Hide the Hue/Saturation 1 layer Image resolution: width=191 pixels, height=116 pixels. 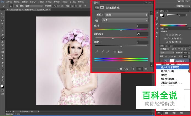161,61
